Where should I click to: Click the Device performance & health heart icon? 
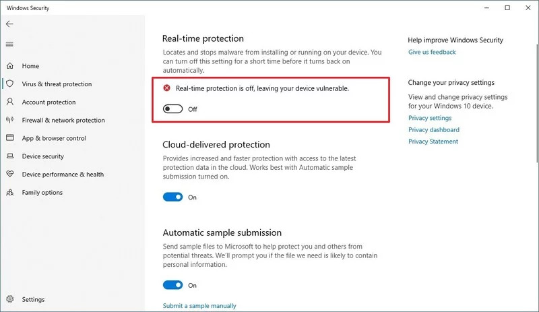9,174
